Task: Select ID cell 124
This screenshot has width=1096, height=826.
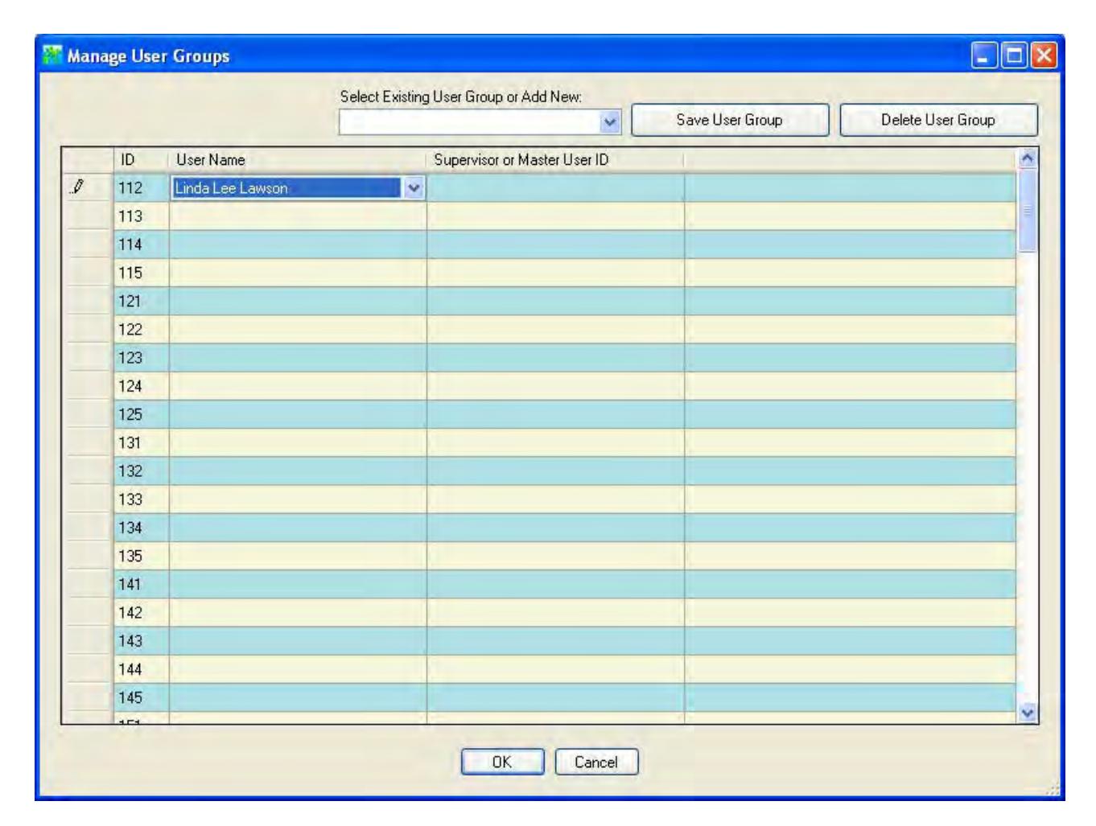Action: pyautogui.click(x=141, y=386)
